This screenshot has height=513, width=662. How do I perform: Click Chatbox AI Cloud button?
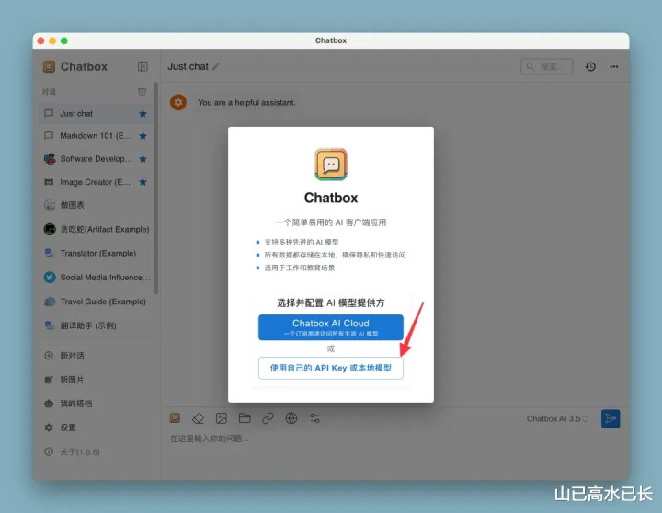[331, 327]
